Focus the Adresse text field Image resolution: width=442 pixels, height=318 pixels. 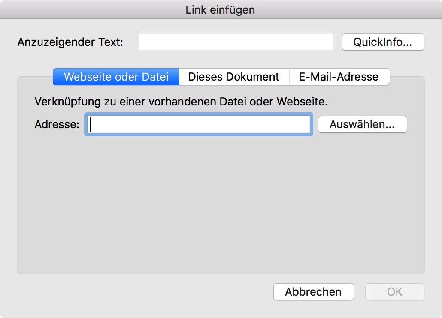[199, 125]
